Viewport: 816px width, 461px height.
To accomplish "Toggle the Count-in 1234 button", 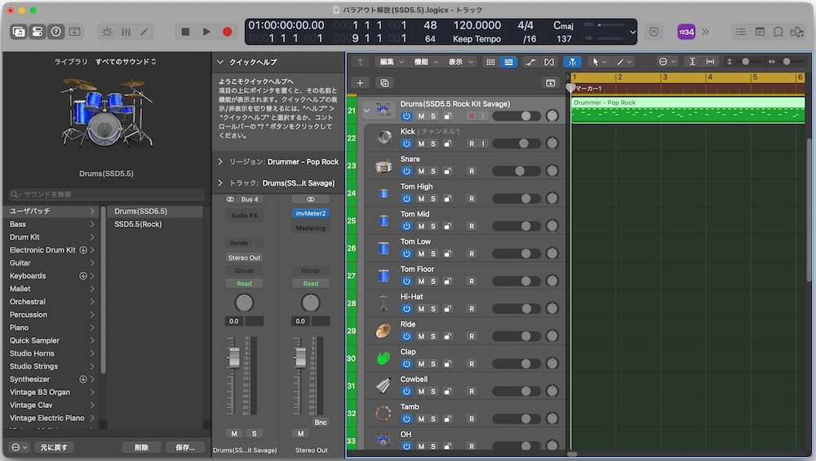I will (x=686, y=32).
